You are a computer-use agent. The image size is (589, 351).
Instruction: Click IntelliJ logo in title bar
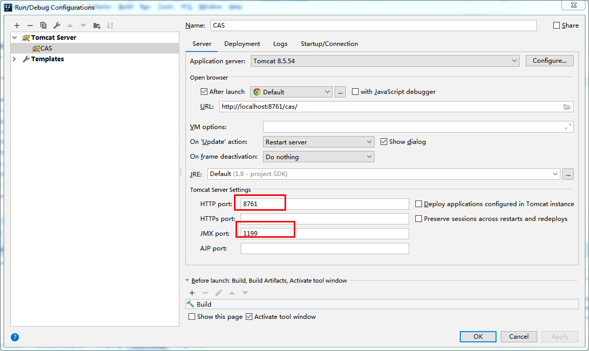point(8,7)
